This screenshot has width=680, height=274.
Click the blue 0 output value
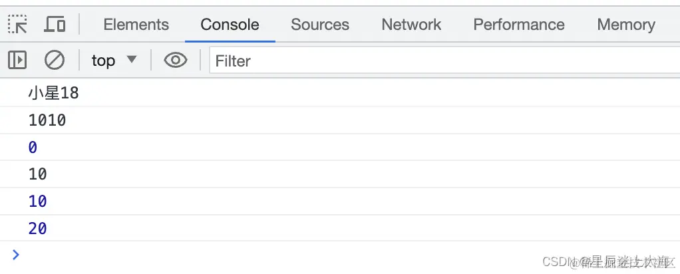[33, 148]
